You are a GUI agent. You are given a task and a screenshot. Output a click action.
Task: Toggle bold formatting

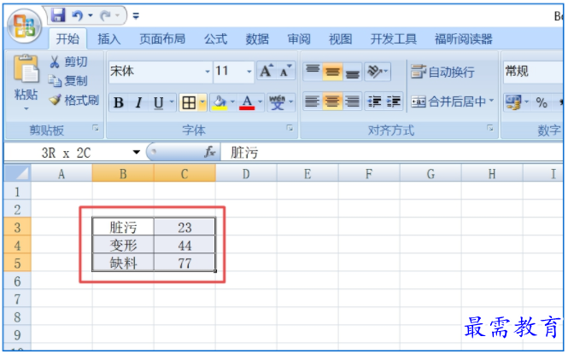(119, 102)
